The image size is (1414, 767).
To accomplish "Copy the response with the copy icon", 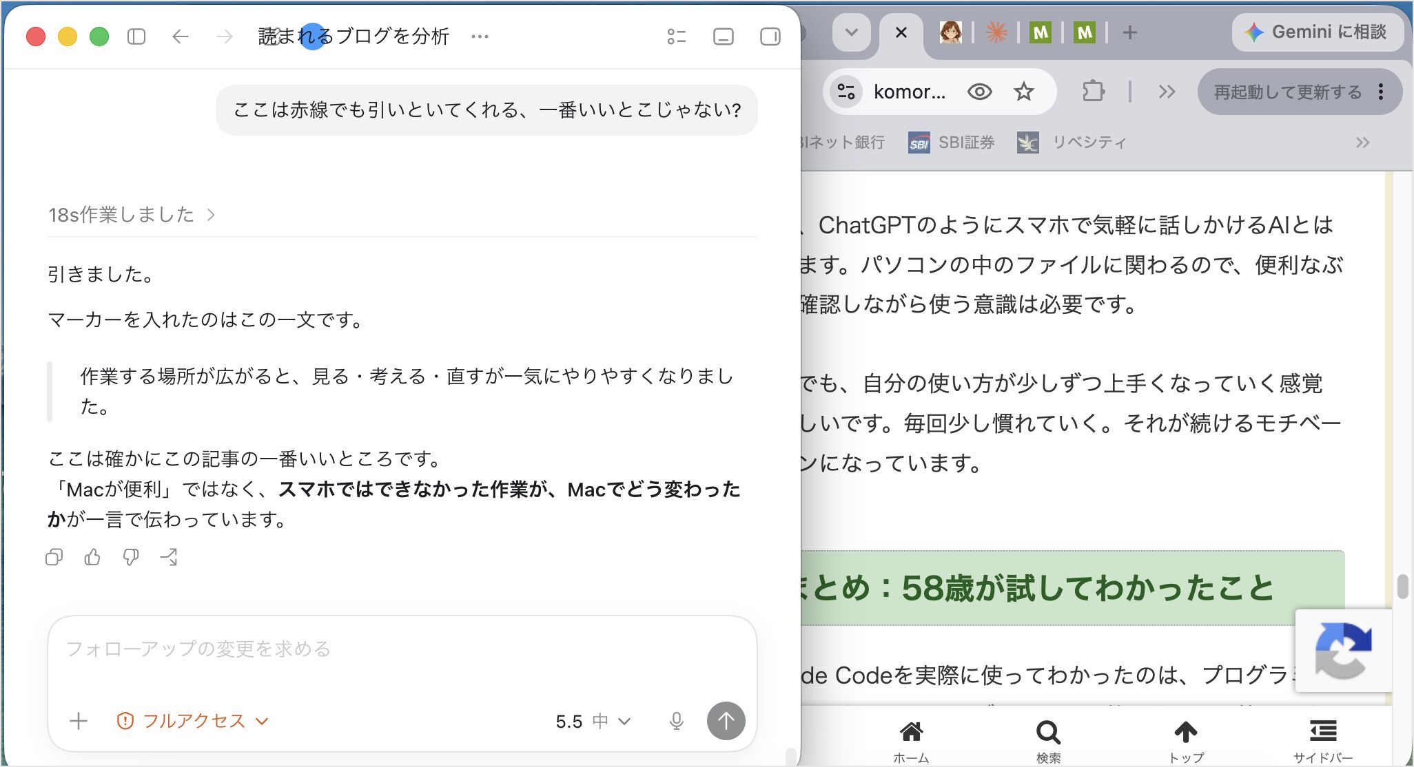I will 54,557.
